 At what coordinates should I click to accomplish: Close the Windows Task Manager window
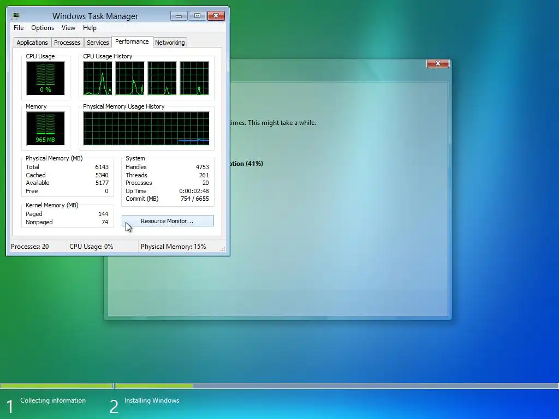tap(216, 16)
